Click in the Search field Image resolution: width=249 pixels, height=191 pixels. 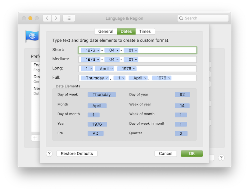point(203,18)
